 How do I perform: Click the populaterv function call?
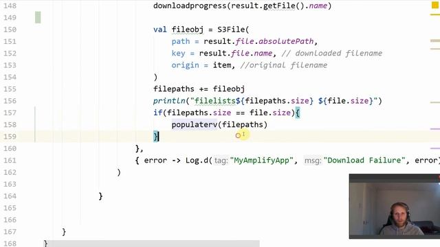[x=195, y=124]
